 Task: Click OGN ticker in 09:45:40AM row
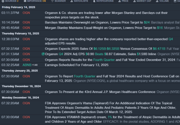[x=26, y=28]
